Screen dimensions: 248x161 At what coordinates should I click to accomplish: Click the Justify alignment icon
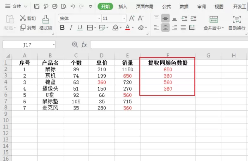click(x=183, y=28)
